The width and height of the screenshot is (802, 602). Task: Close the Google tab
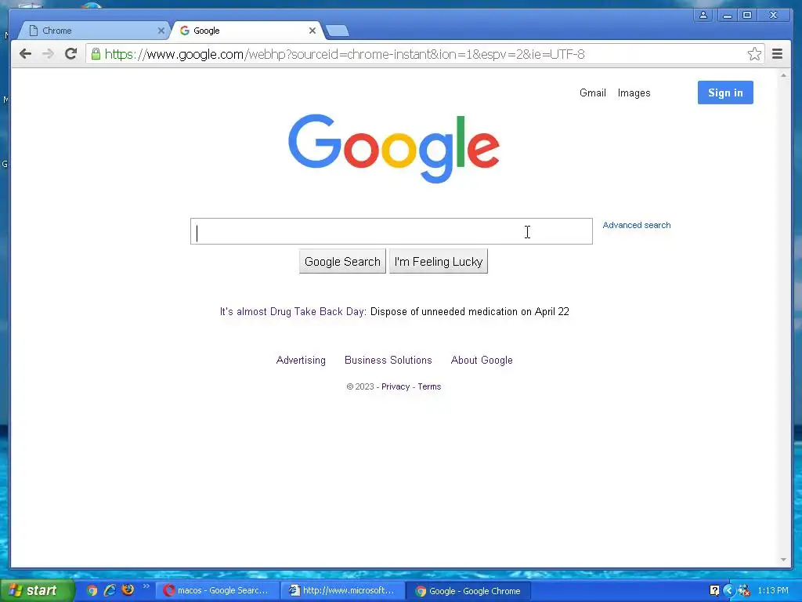[x=312, y=31]
